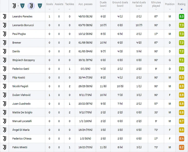The image size is (188, 152).
Task: Click the Juventus crest beside Nicolò Fagioli
Action: (x=4, y=86)
